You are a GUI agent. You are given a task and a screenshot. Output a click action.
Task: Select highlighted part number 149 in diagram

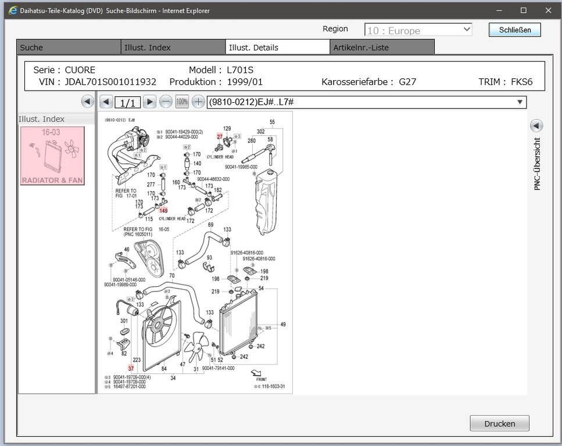point(163,211)
